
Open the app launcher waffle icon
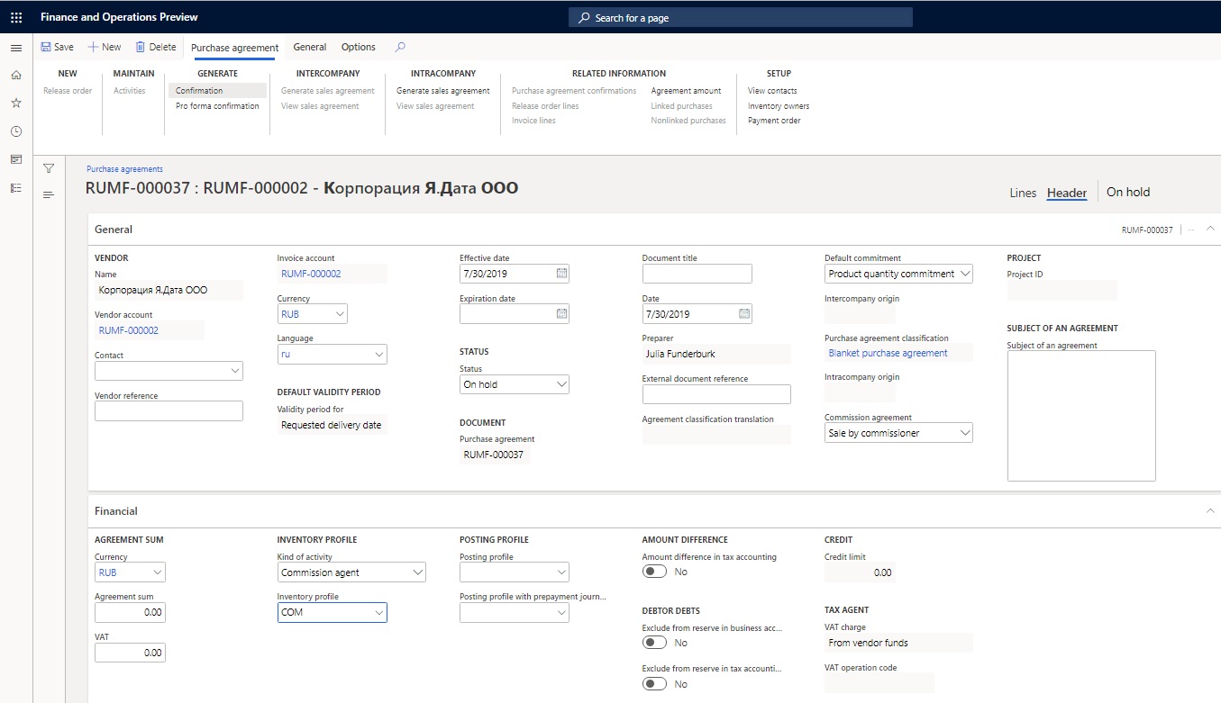[16, 17]
